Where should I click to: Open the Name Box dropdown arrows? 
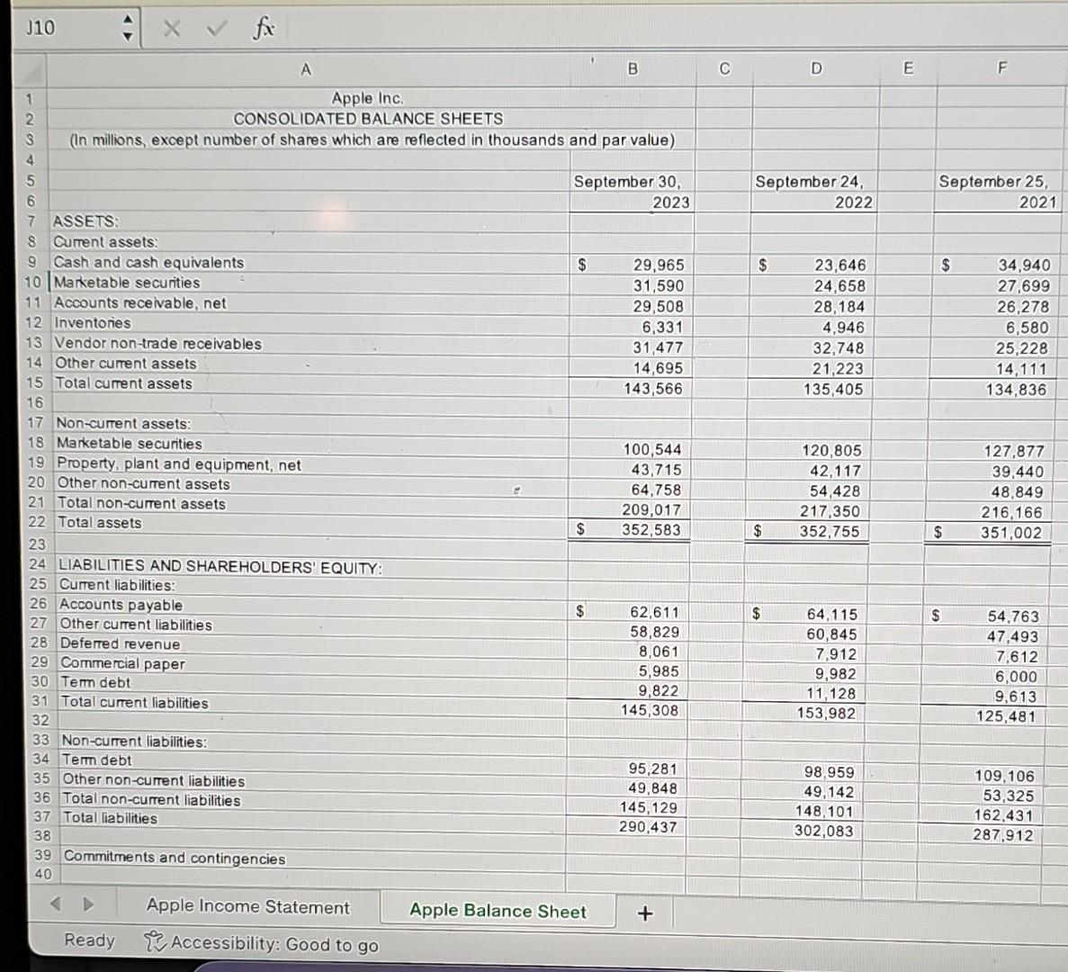tap(128, 28)
